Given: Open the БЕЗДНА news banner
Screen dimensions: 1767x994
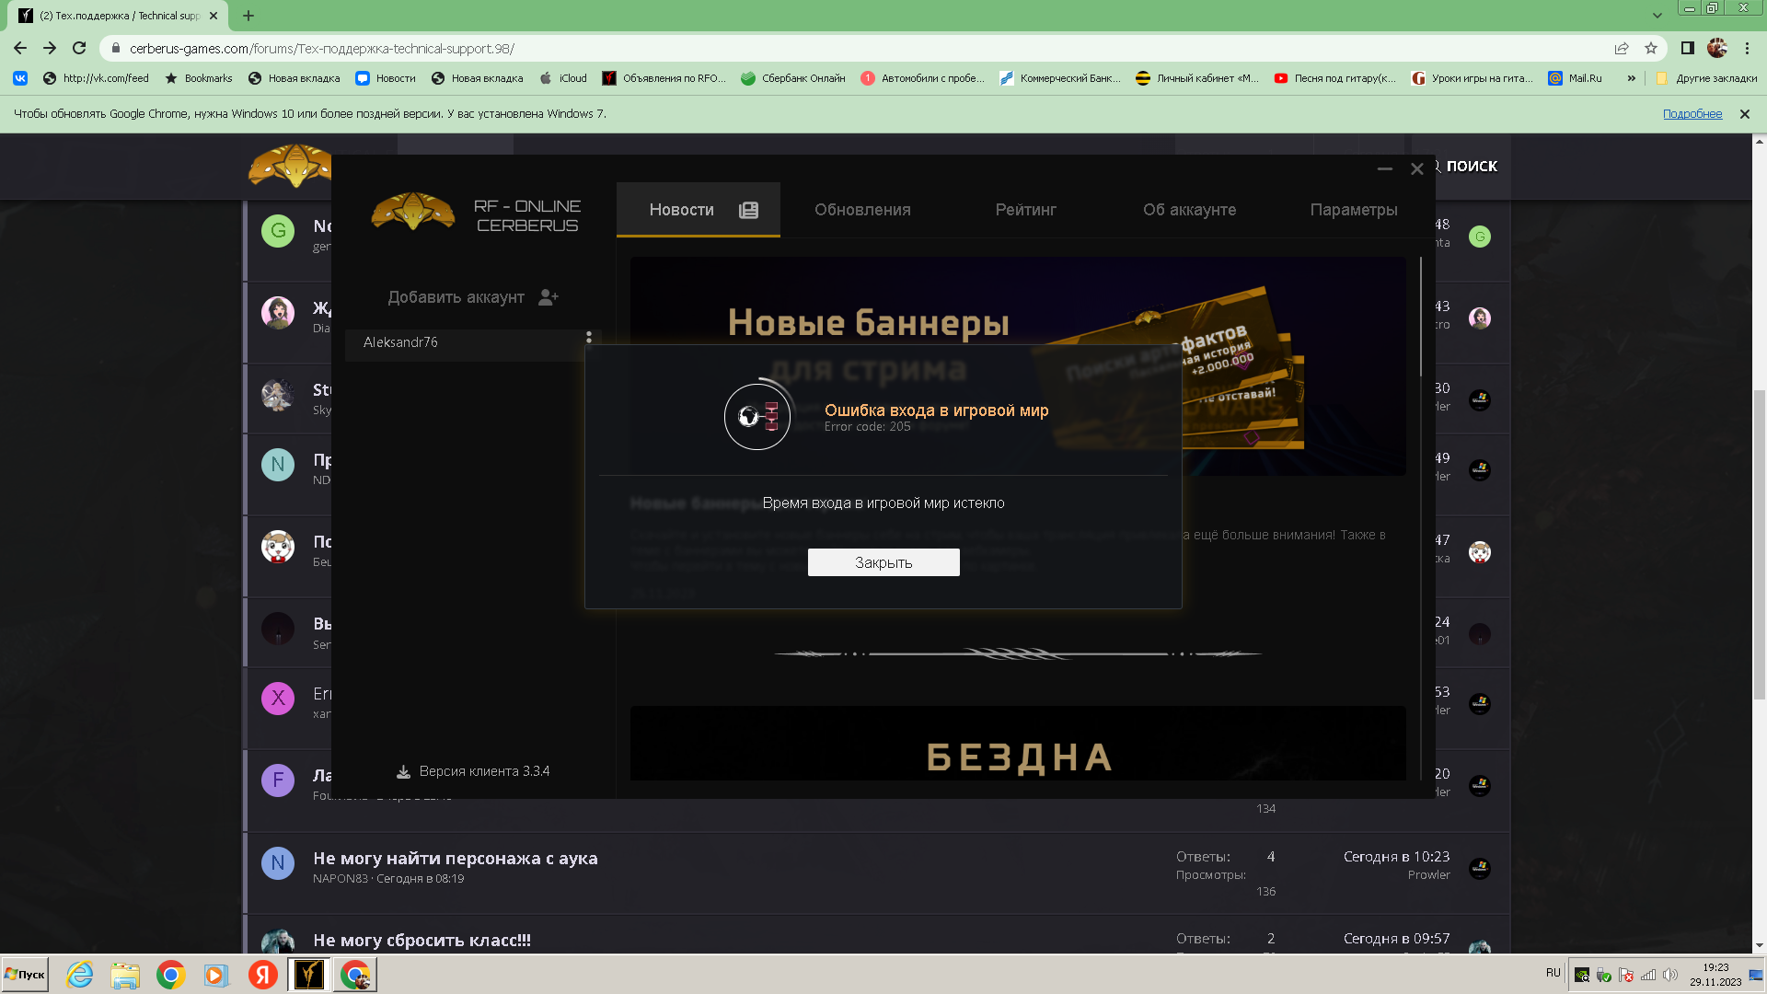Looking at the screenshot, I should point(1018,744).
